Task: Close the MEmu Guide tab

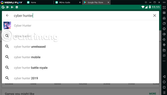Action: coord(80,2)
